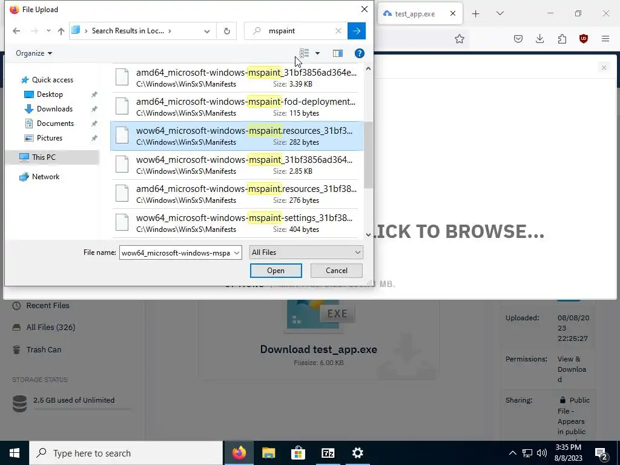
Task: Click the File name input field
Action: point(176,252)
